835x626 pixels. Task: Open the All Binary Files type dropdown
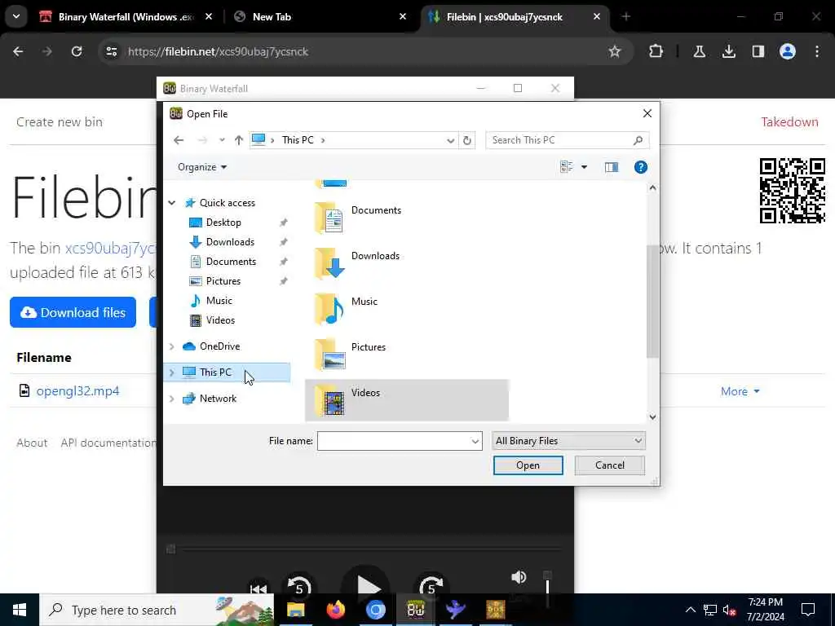pyautogui.click(x=568, y=441)
